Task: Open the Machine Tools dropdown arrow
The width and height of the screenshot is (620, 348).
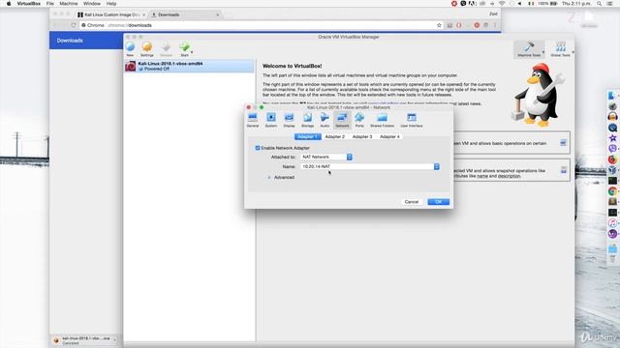Action: (x=543, y=52)
